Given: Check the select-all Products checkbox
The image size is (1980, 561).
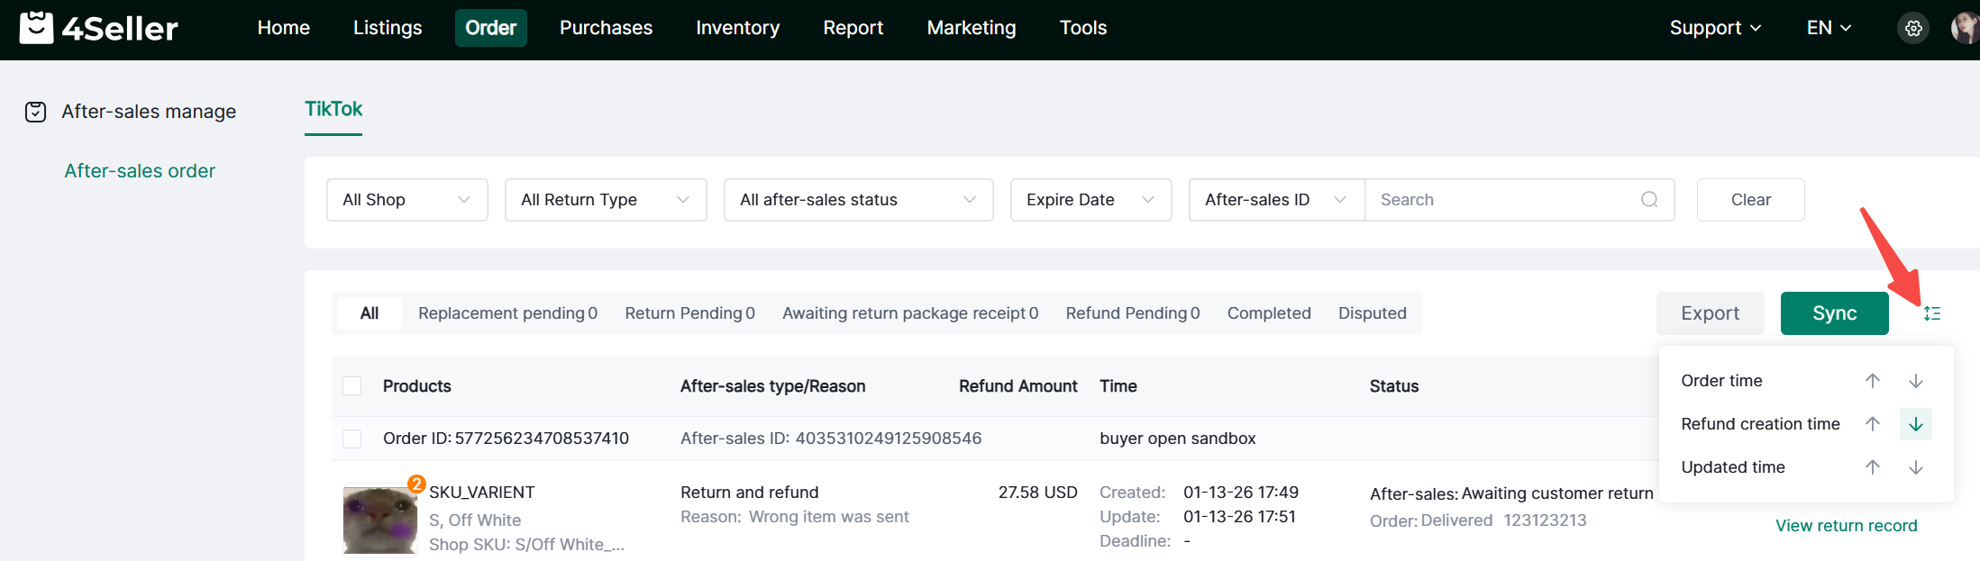Looking at the screenshot, I should click(352, 386).
